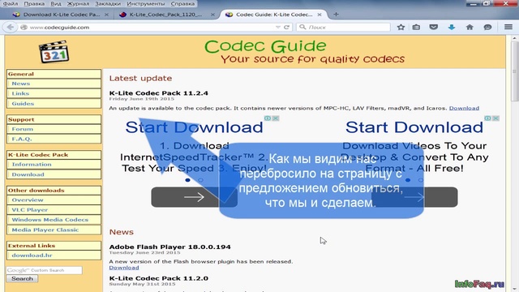Open the Закладки menu
This screenshot has height=292, width=519.
tap(108, 3)
